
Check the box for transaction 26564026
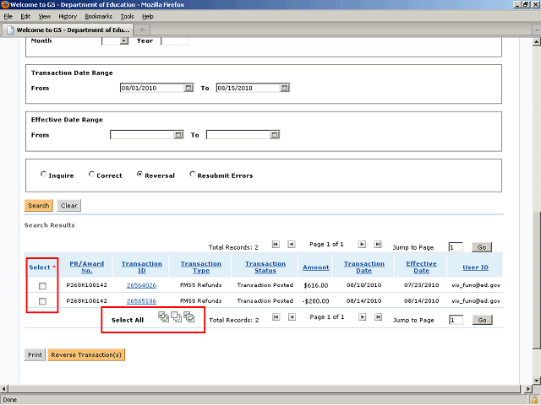click(42, 286)
